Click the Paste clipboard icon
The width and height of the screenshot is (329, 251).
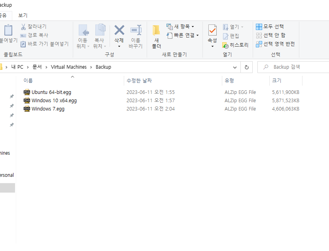tap(8, 30)
